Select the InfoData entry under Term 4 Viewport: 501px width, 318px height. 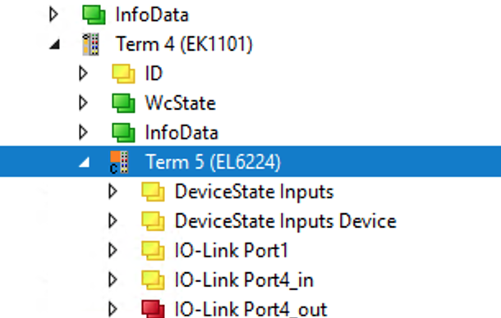tap(182, 133)
